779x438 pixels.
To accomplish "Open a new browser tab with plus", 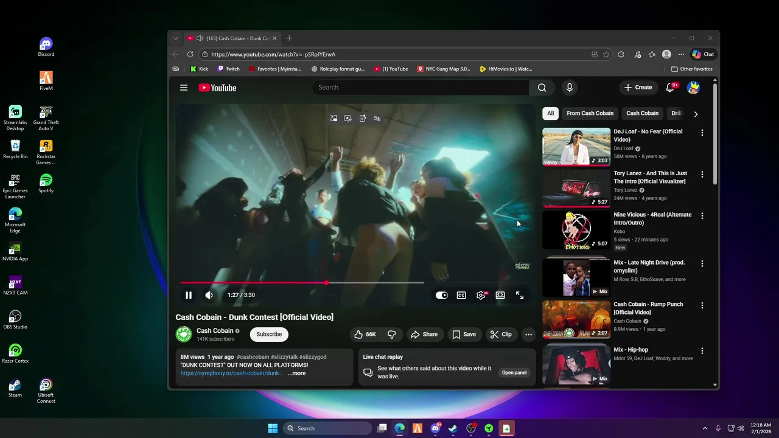I will point(289,38).
